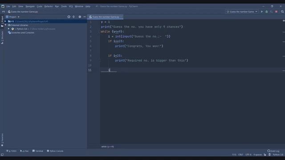Click the run with coverage icon
285x160 pixels.
[271, 12]
